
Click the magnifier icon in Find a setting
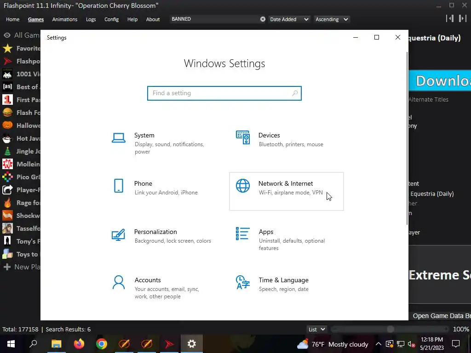point(295,93)
